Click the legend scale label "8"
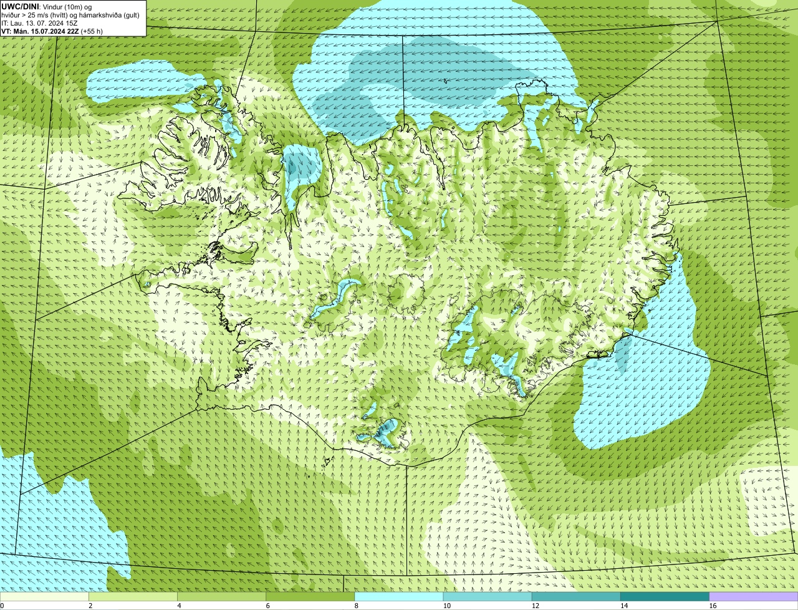 point(356,606)
